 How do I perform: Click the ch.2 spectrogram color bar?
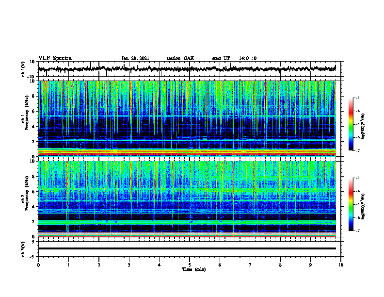351,204
